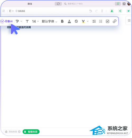Insert a checkbox to-do item
Screen dimensions: 132x138
(107, 21)
